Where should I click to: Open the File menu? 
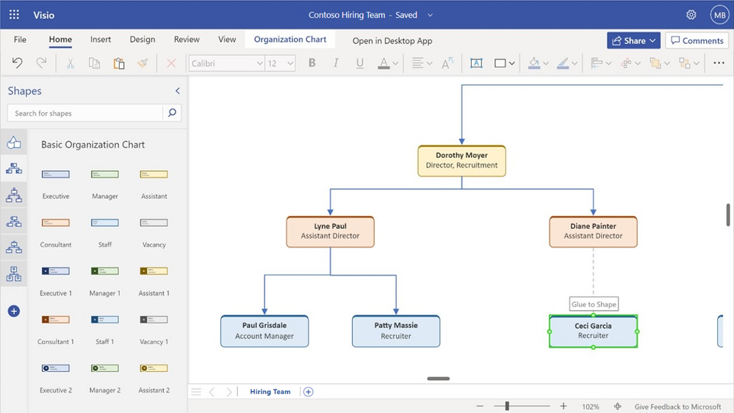[x=20, y=40]
